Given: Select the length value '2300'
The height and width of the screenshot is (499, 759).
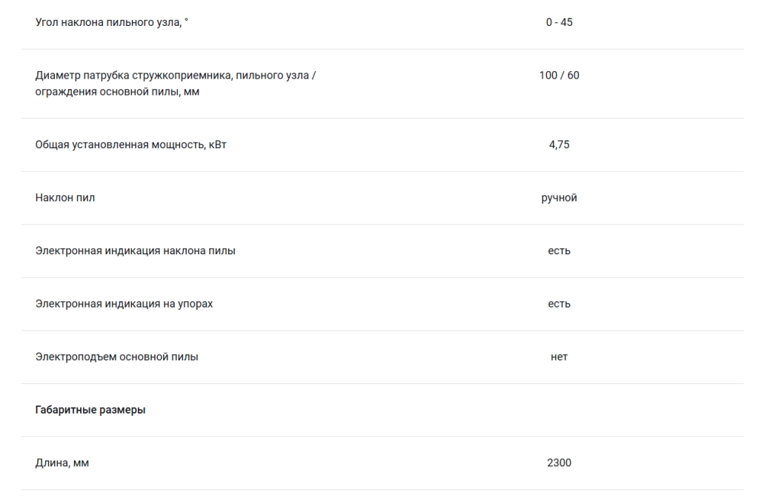Looking at the screenshot, I should [559, 463].
